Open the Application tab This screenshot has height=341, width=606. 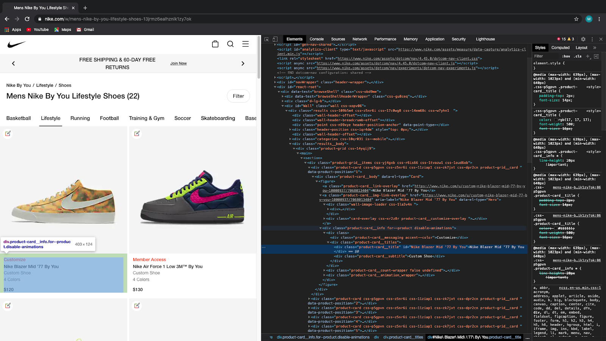434,39
